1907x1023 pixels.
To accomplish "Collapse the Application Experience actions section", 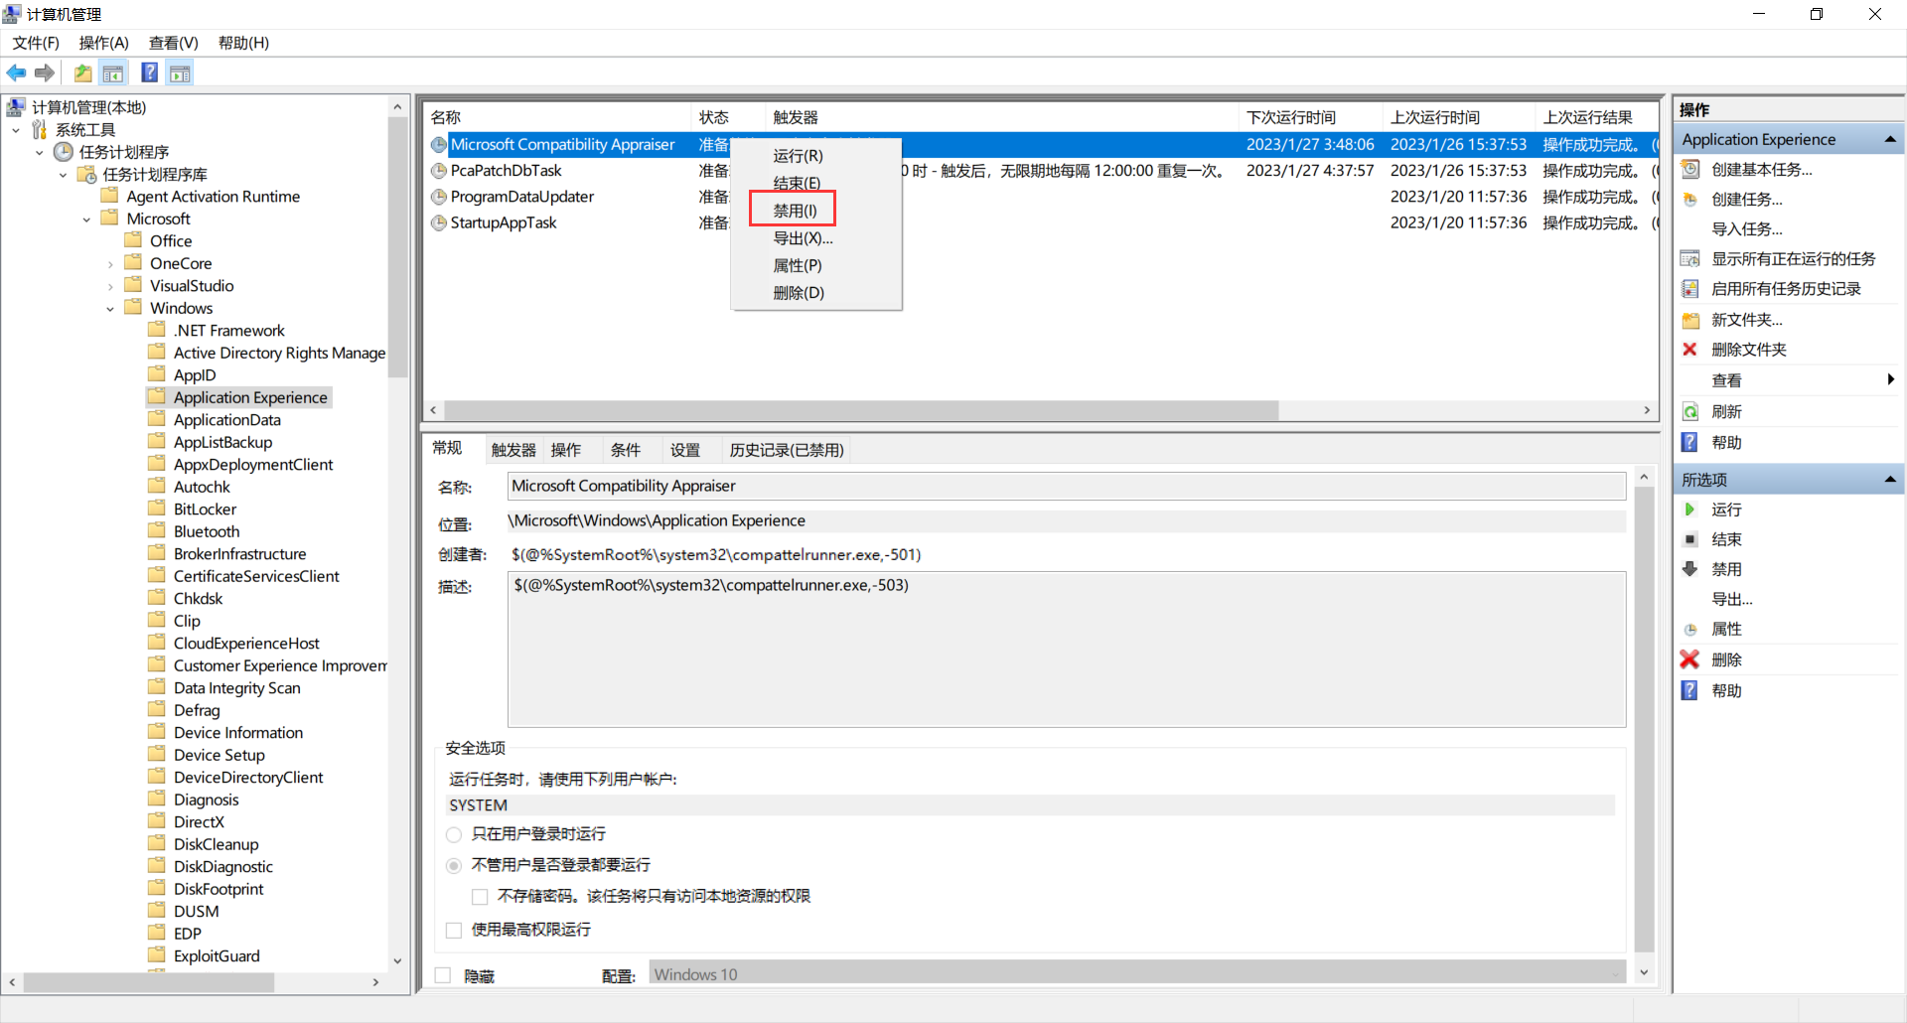I will [1889, 139].
